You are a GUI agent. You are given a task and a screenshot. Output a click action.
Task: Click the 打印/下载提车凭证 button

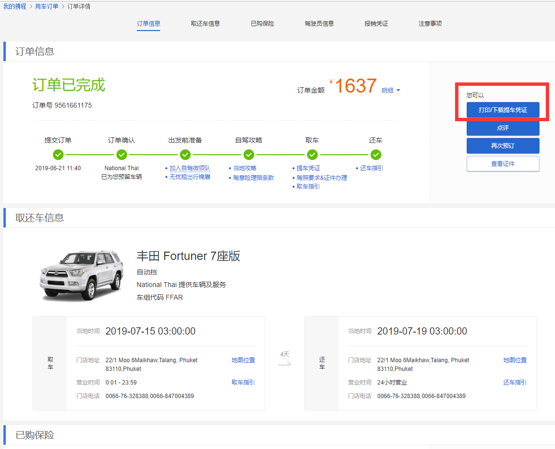(503, 110)
